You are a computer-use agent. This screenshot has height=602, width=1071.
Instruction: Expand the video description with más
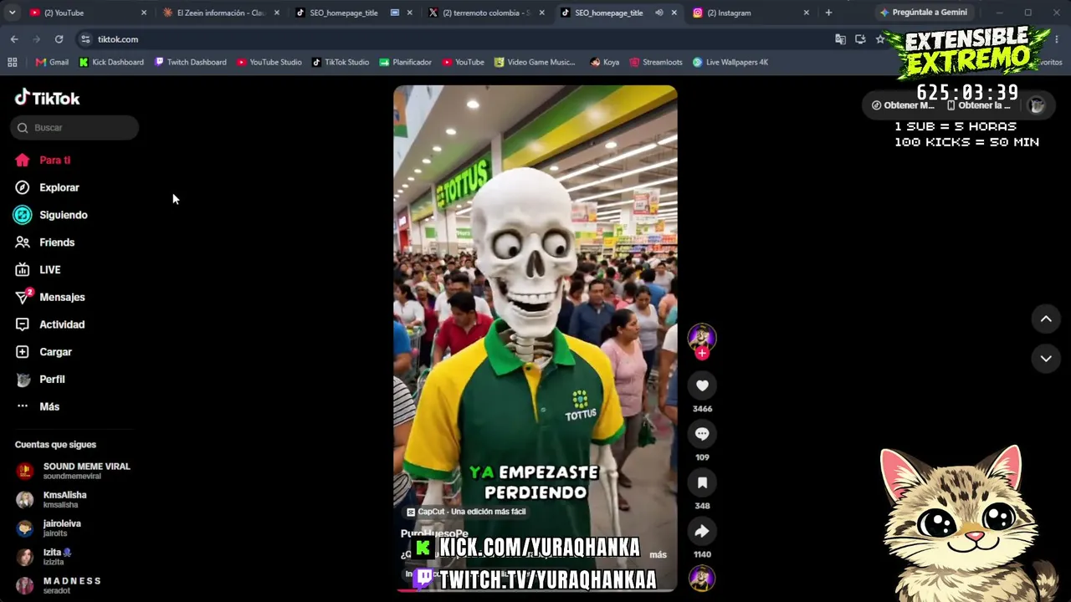click(658, 554)
